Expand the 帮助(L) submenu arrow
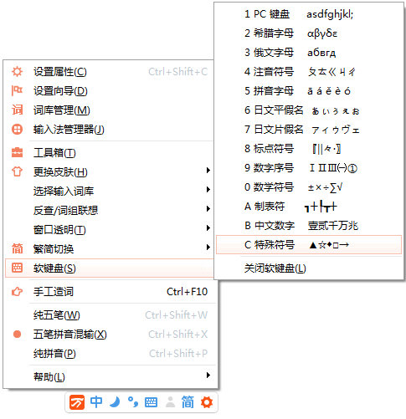The image size is (406, 419). [208, 376]
